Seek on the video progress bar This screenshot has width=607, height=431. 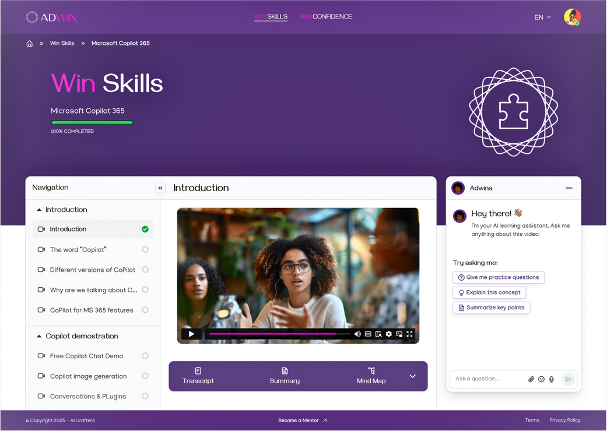pyautogui.click(x=279, y=334)
